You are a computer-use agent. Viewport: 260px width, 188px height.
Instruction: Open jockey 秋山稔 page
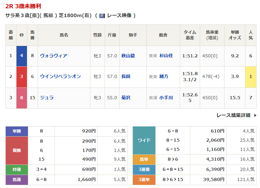[128, 56]
